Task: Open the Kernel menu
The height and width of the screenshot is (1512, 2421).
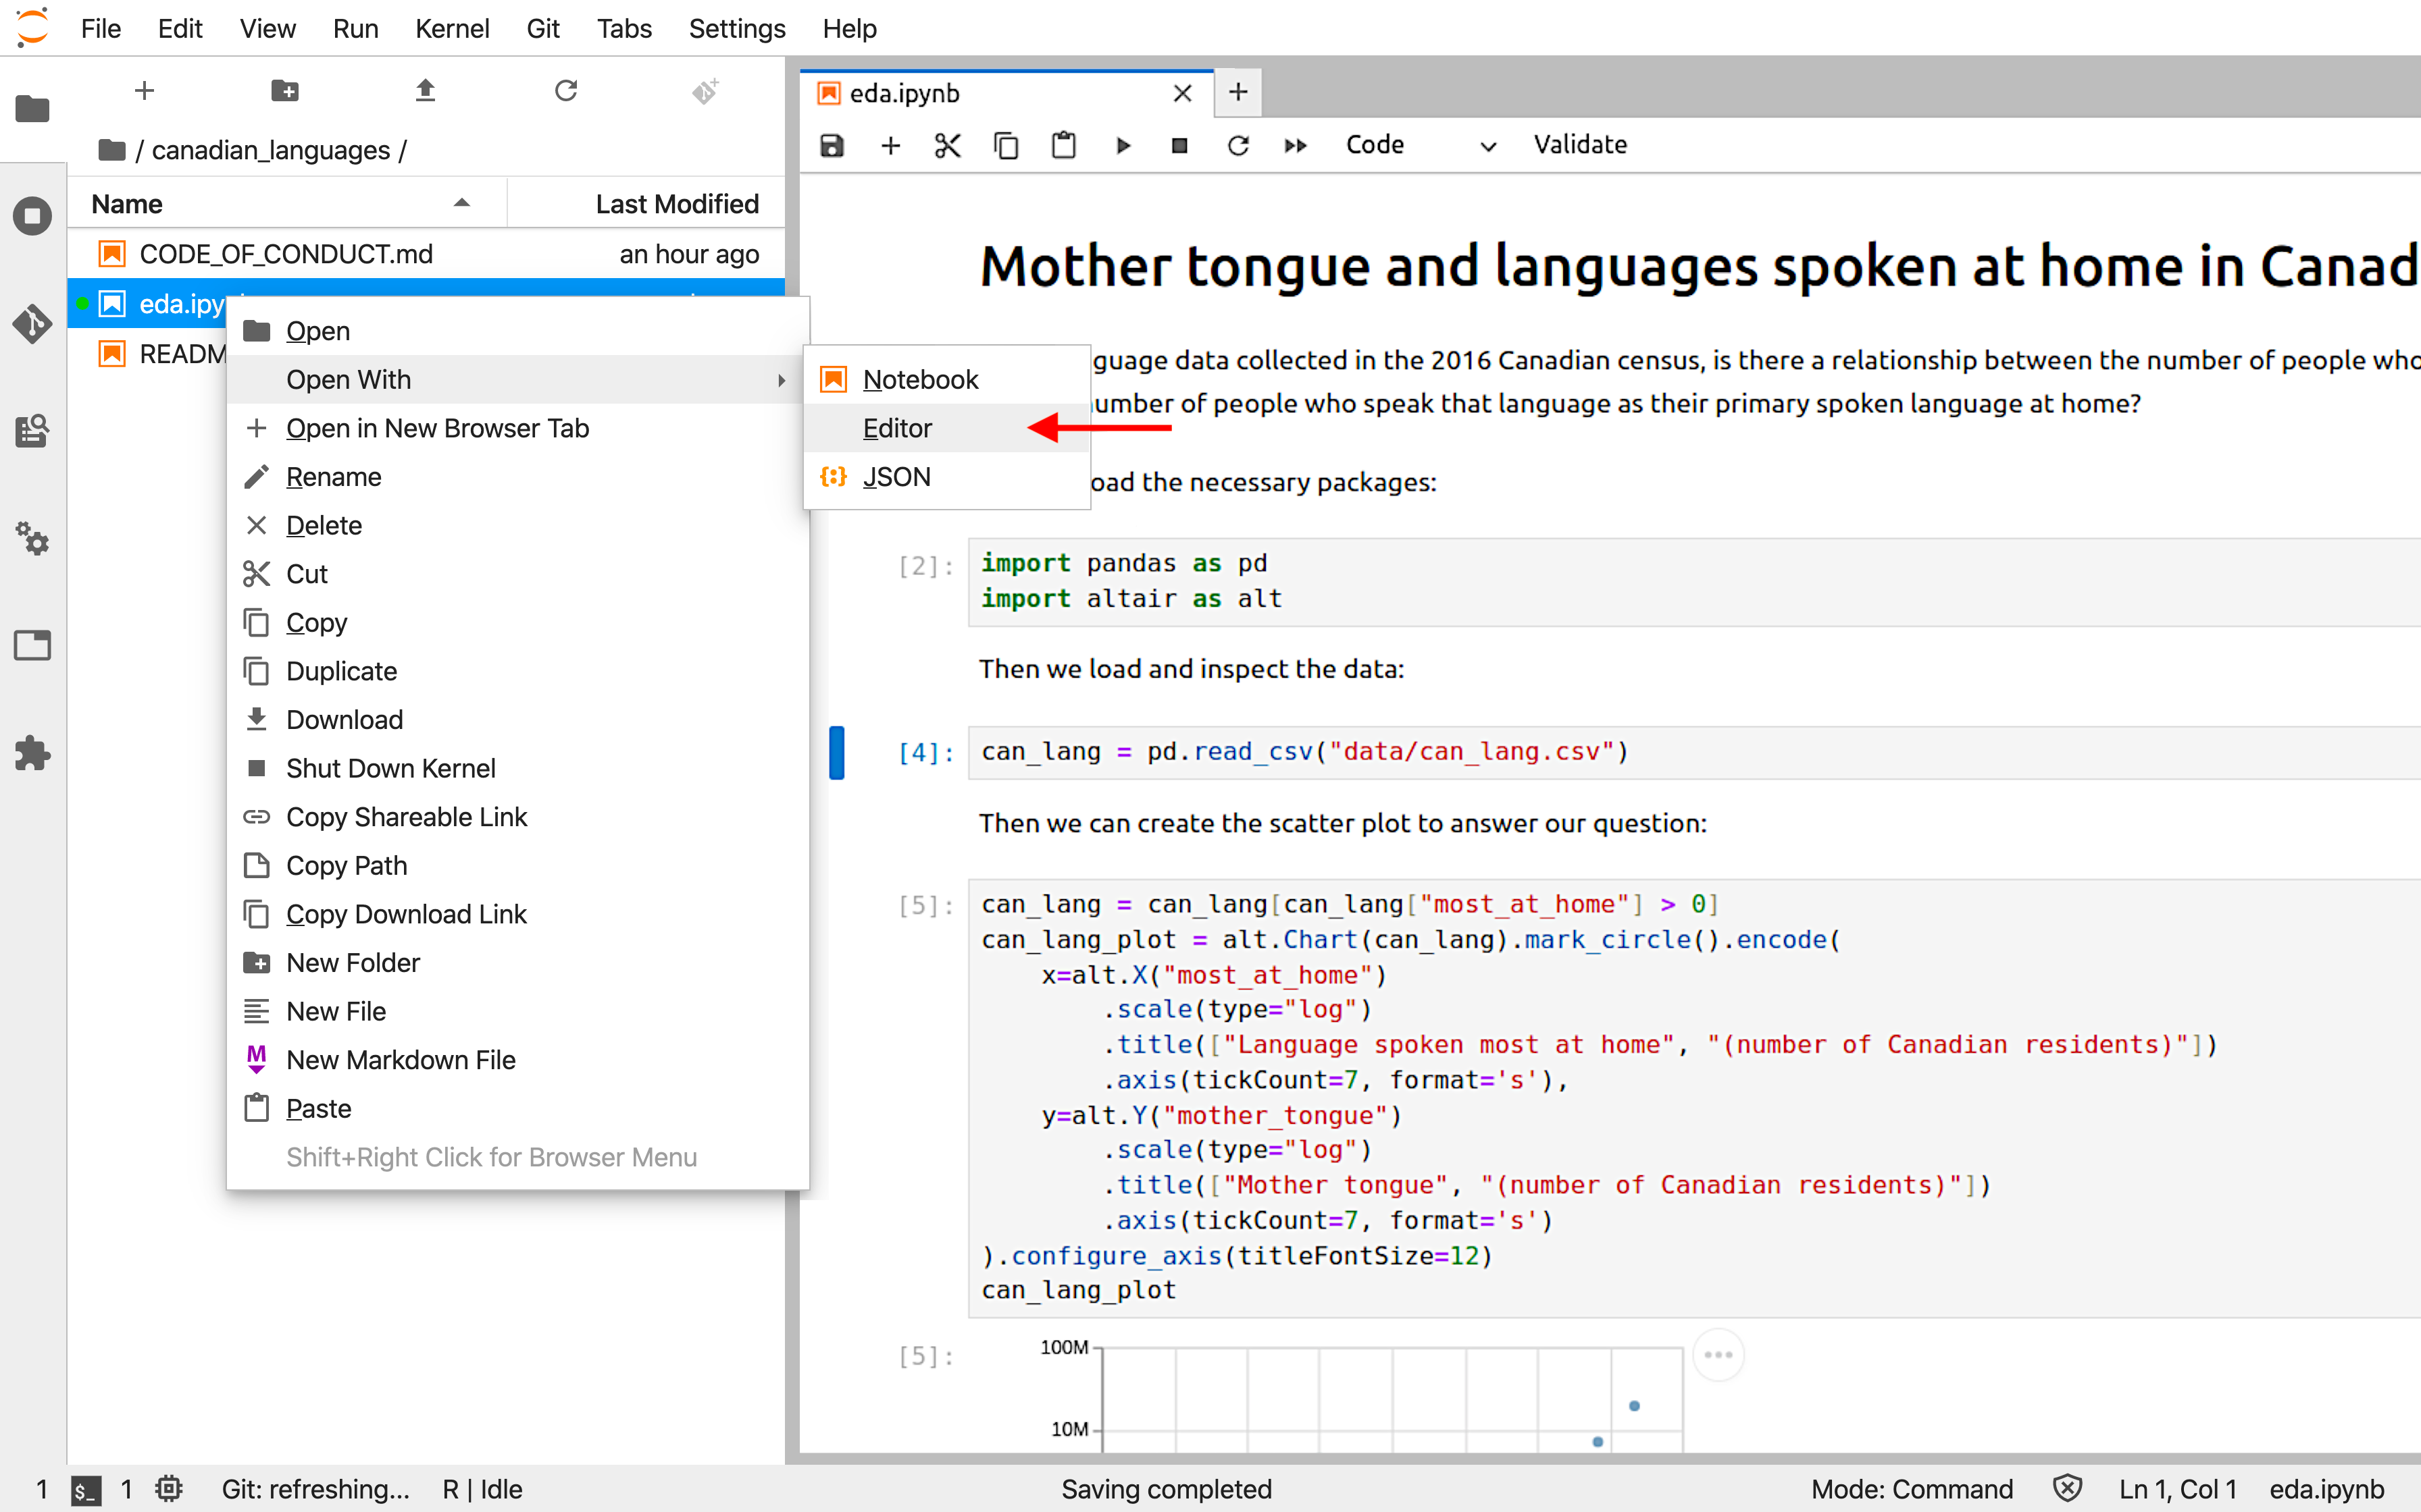Action: [452, 29]
